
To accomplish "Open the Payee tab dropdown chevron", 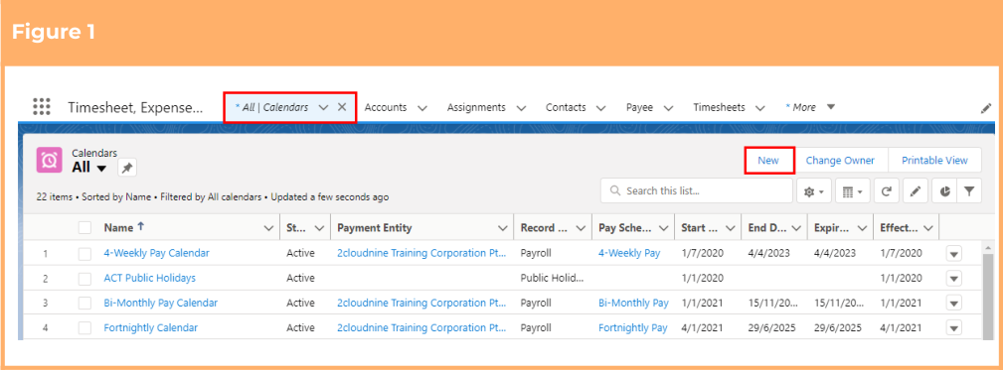I will [668, 108].
